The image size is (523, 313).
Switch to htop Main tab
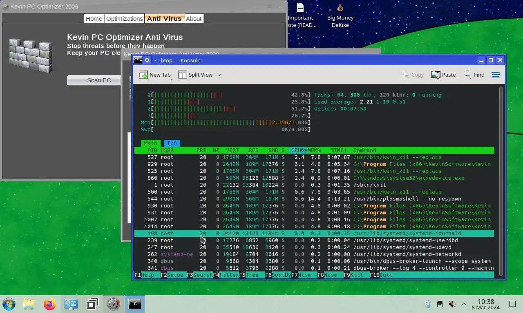coord(150,143)
